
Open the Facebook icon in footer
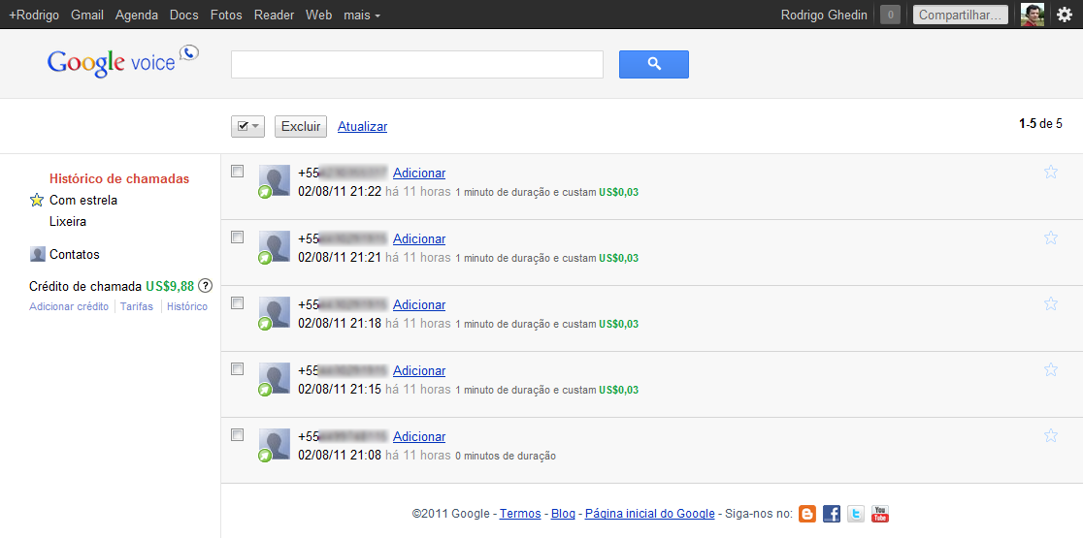(832, 514)
